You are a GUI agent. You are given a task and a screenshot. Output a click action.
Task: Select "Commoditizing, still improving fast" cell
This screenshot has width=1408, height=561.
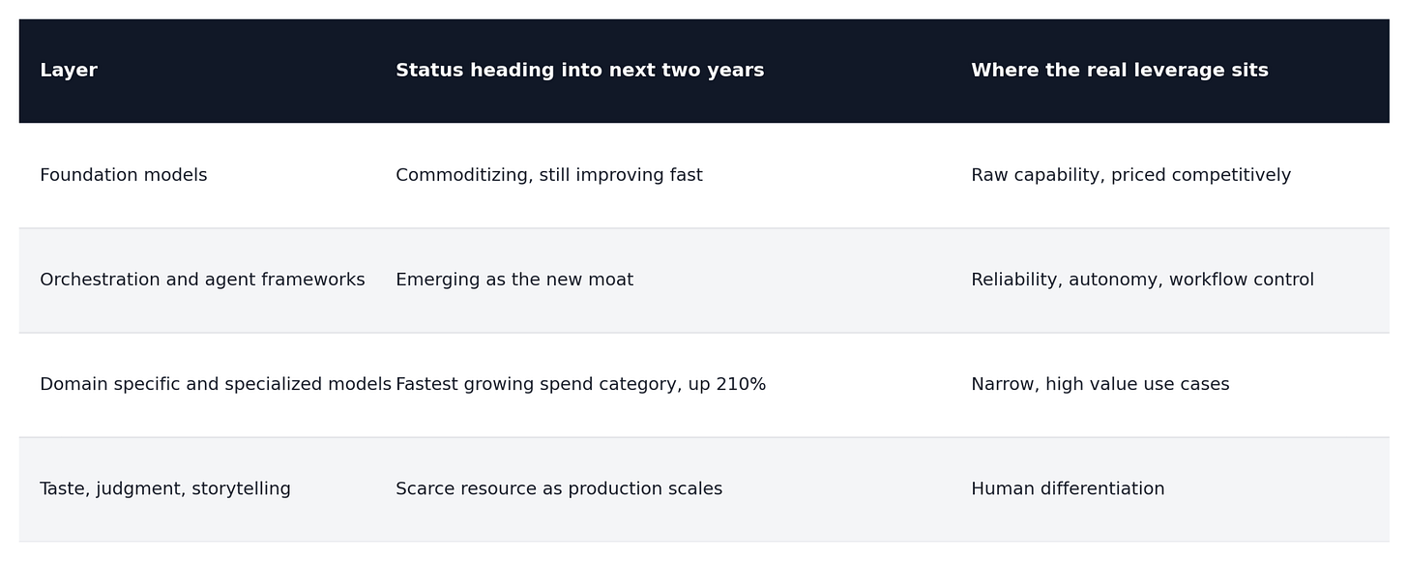tap(548, 175)
